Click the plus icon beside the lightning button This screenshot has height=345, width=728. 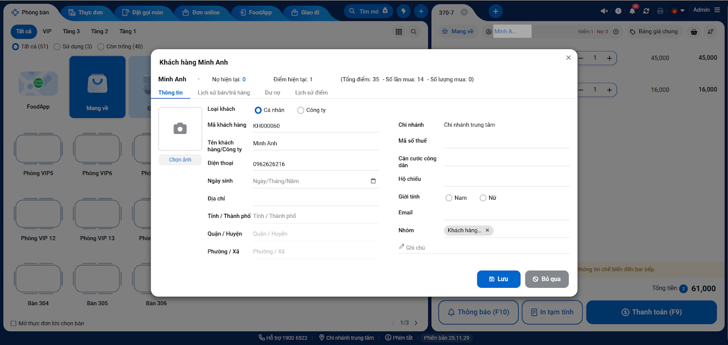(421, 11)
